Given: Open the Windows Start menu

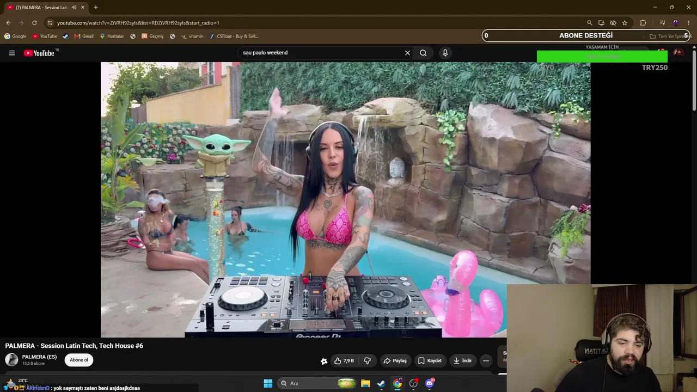Looking at the screenshot, I should pos(268,383).
